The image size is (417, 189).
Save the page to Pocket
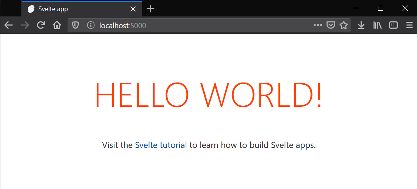pos(331,25)
